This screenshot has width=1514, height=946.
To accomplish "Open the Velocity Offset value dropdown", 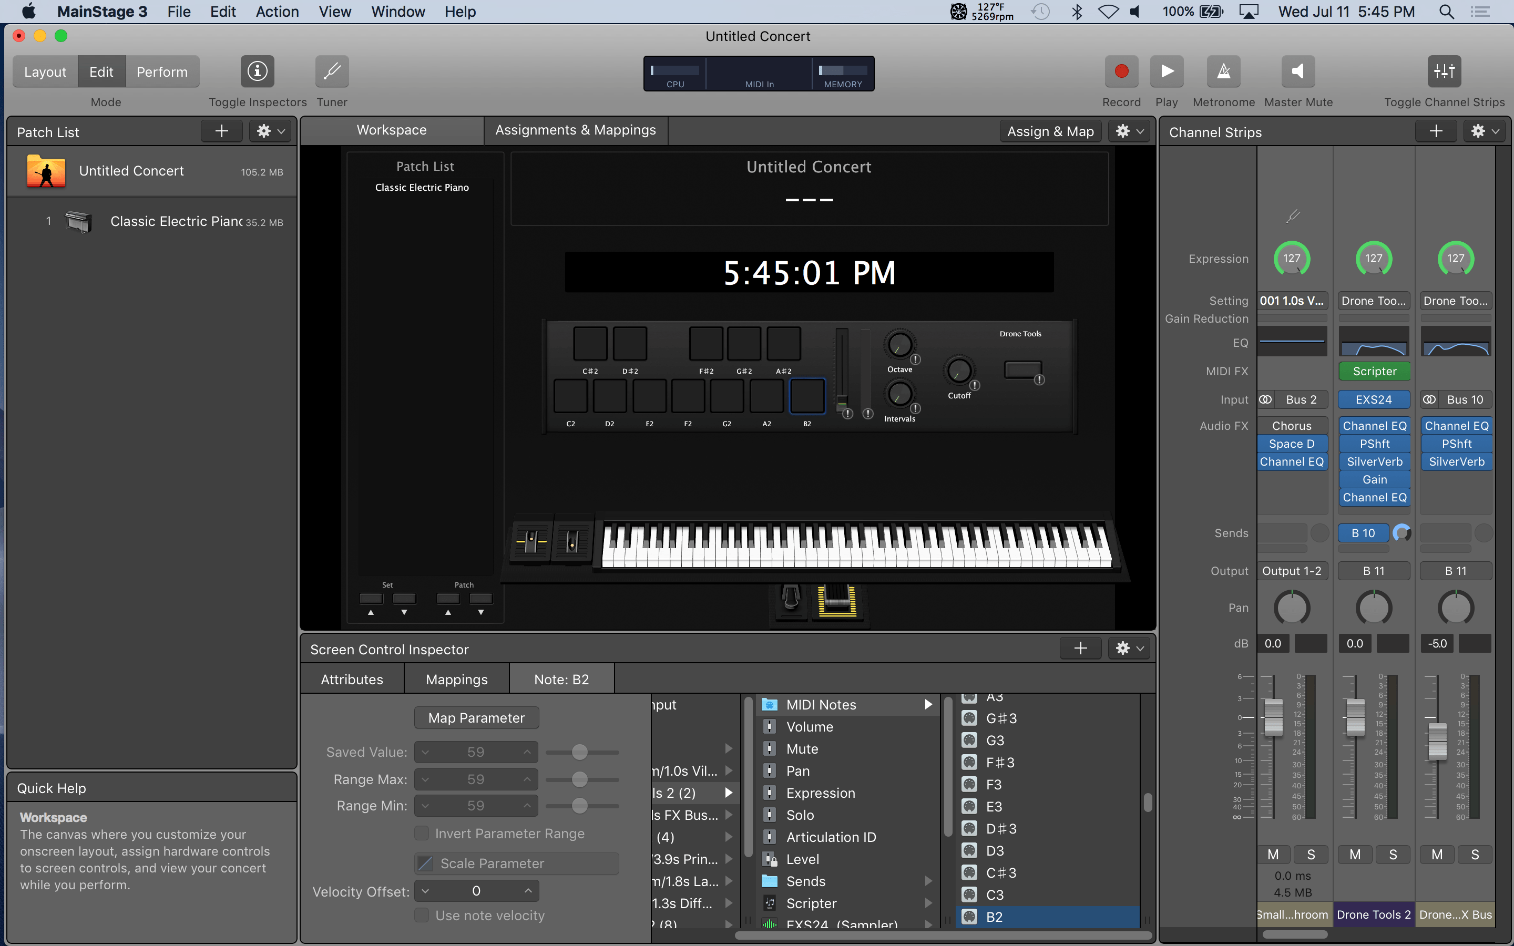I will 476,891.
